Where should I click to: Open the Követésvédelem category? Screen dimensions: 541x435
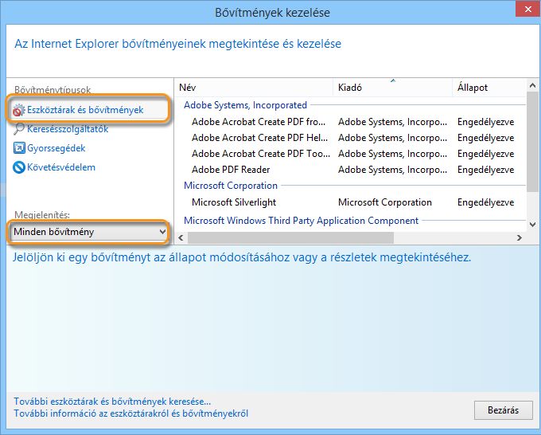tap(61, 167)
